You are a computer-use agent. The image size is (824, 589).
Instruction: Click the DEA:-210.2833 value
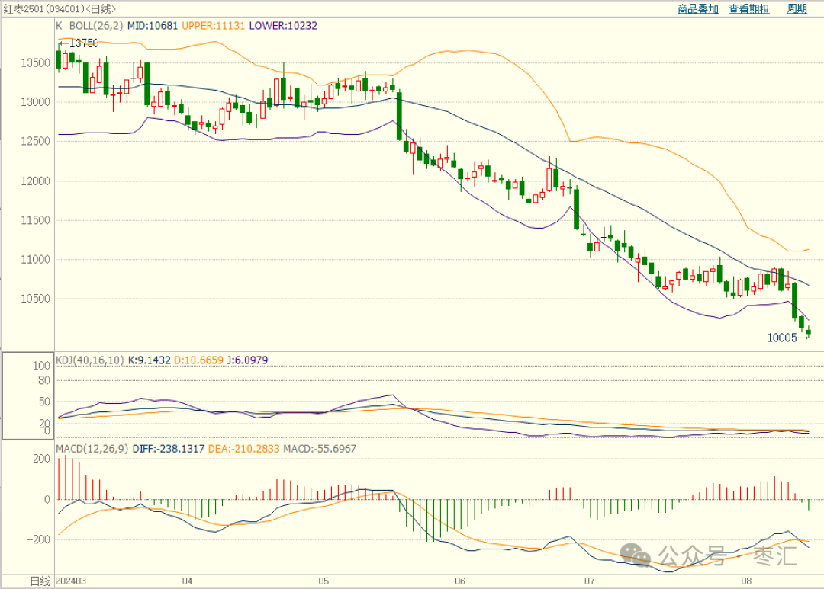click(244, 449)
